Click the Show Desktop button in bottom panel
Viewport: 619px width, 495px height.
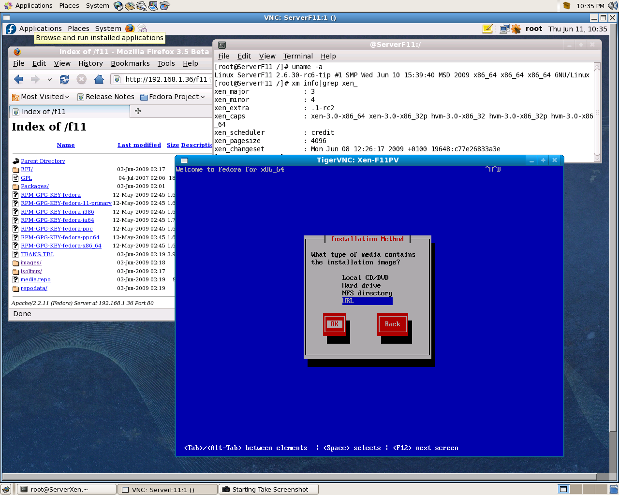click(6, 489)
